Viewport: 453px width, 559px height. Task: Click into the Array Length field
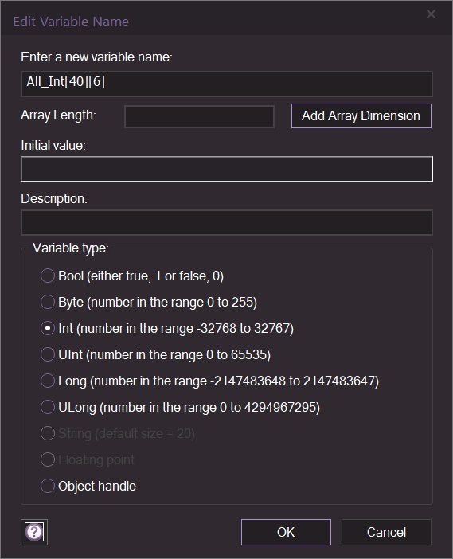(199, 116)
